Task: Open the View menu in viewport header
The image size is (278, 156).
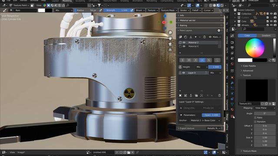Action: (x=39, y=6)
